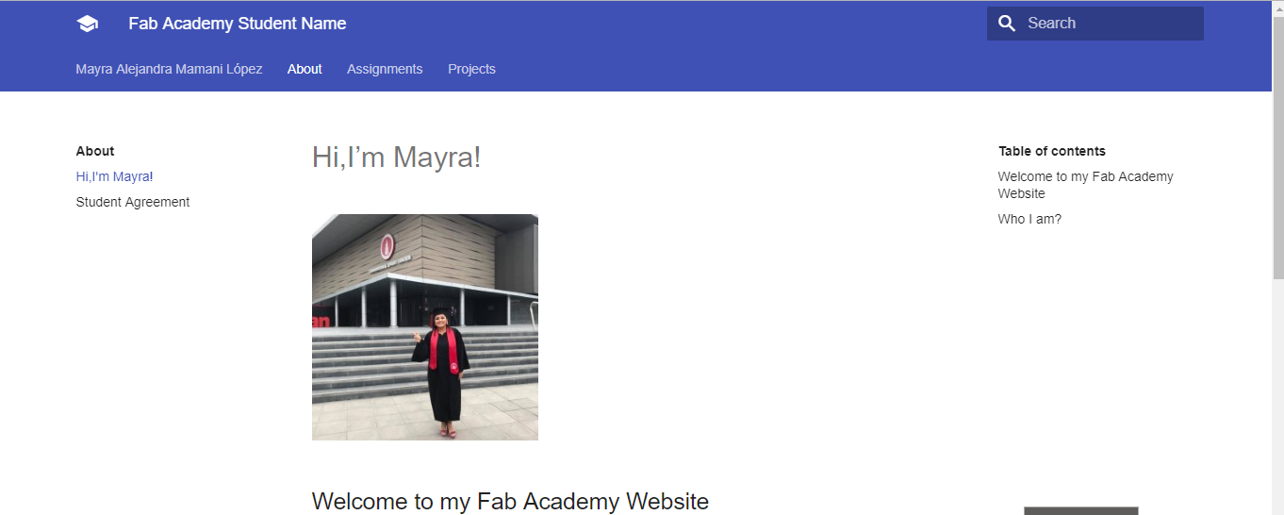Click the magnifying glass search icon
Image resolution: width=1284 pixels, height=515 pixels.
click(x=1007, y=24)
